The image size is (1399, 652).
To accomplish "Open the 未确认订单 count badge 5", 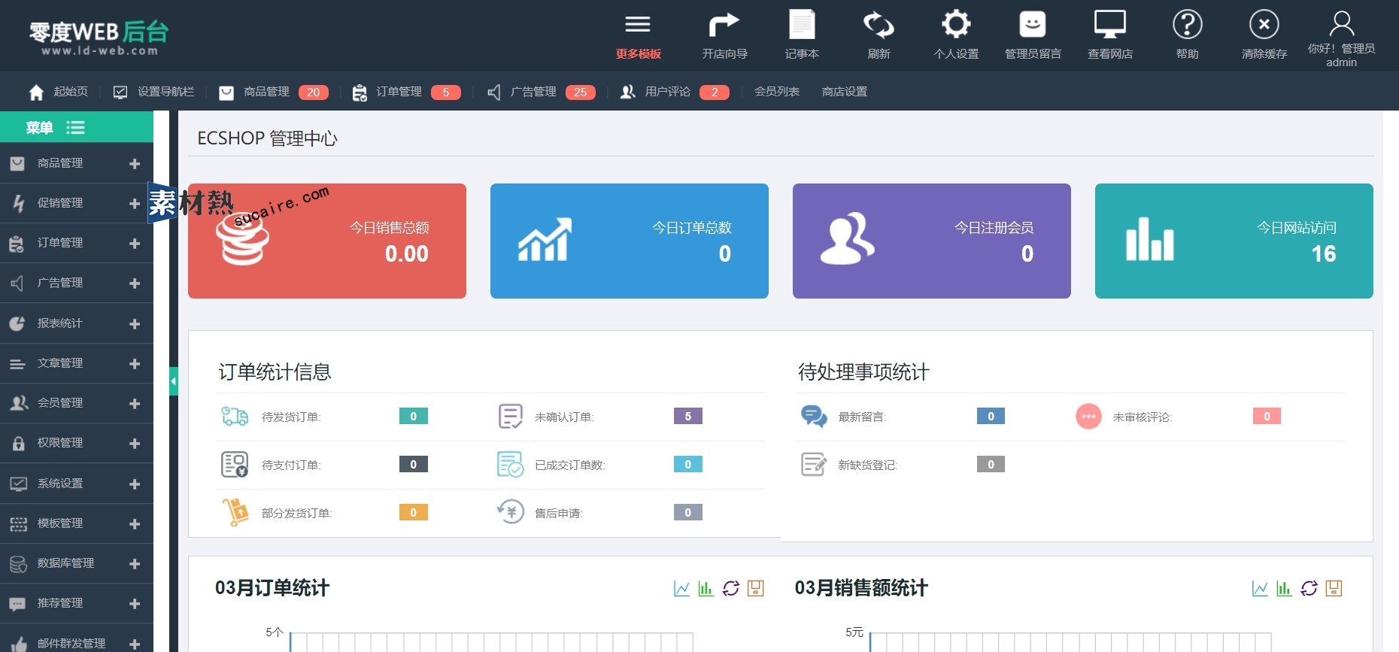I will click(x=688, y=416).
